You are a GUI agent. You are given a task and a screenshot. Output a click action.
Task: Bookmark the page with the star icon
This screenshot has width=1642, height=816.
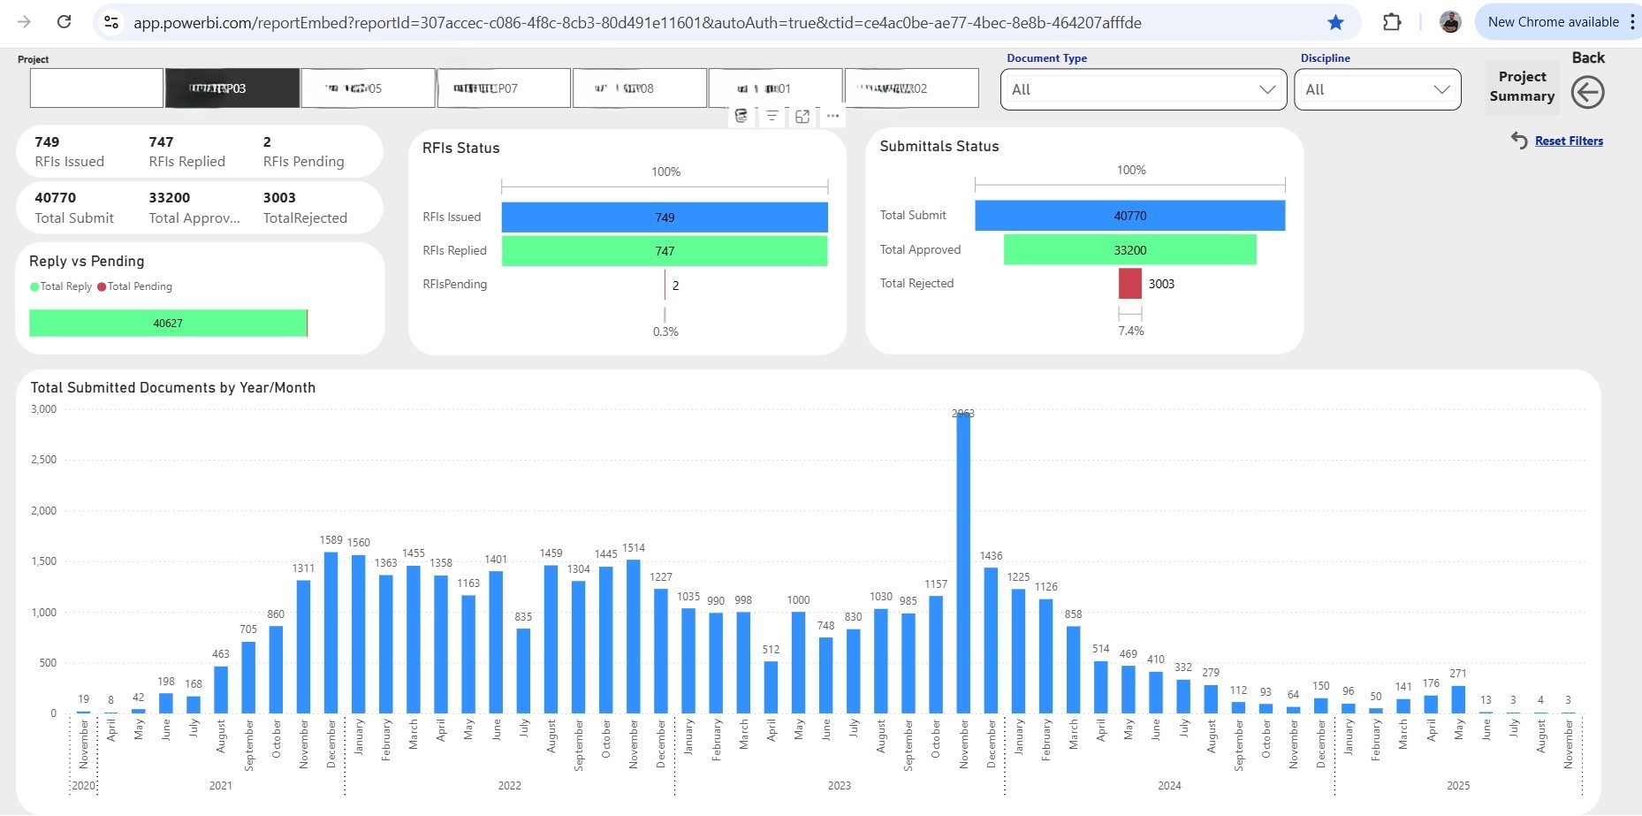(x=1335, y=22)
